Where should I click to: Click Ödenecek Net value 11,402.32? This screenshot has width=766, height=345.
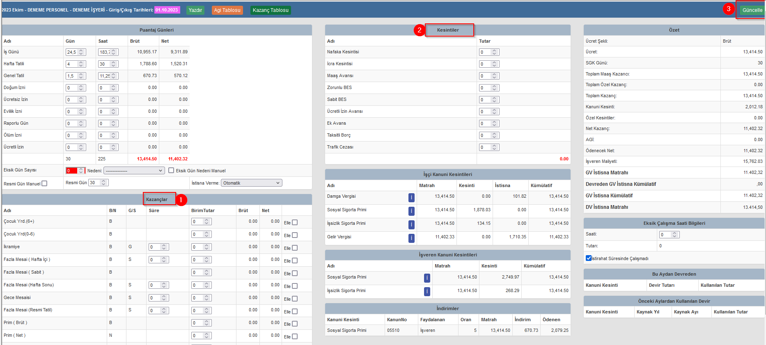tap(753, 151)
